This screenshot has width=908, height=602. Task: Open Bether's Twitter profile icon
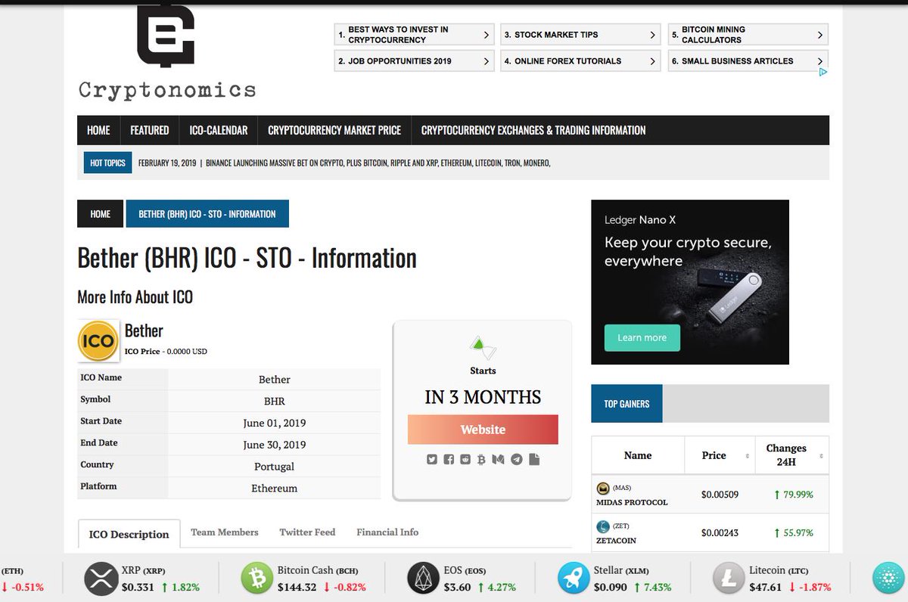(x=432, y=459)
